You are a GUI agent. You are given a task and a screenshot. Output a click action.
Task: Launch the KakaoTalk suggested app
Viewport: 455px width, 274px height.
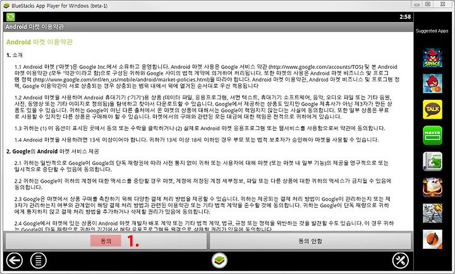[x=432, y=110]
